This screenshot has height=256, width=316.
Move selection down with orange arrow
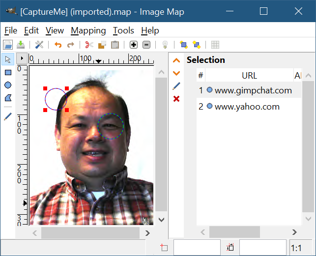tap(176, 73)
